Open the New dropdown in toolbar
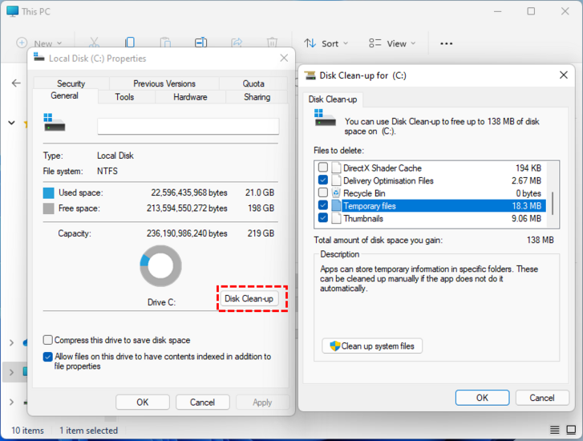The height and width of the screenshot is (441, 583). pos(38,43)
